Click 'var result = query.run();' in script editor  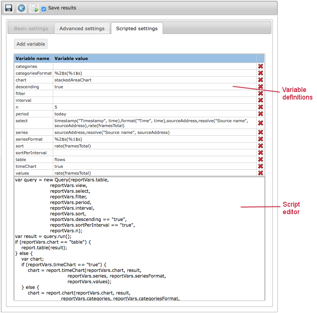43,236
